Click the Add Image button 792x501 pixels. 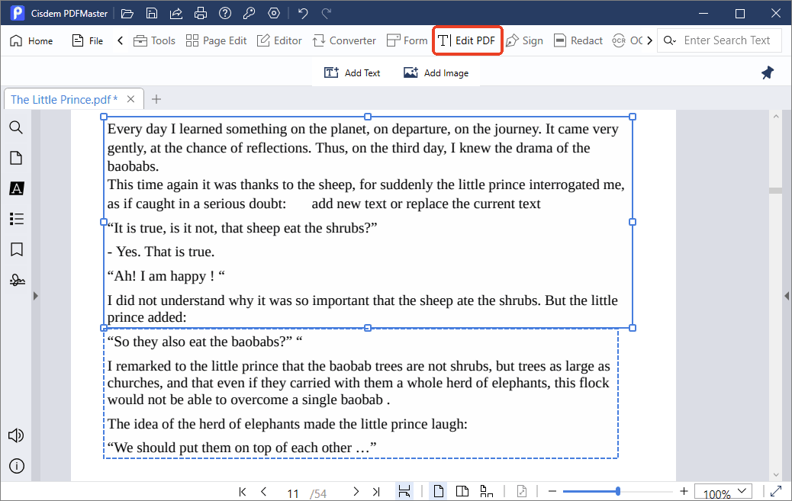(436, 72)
